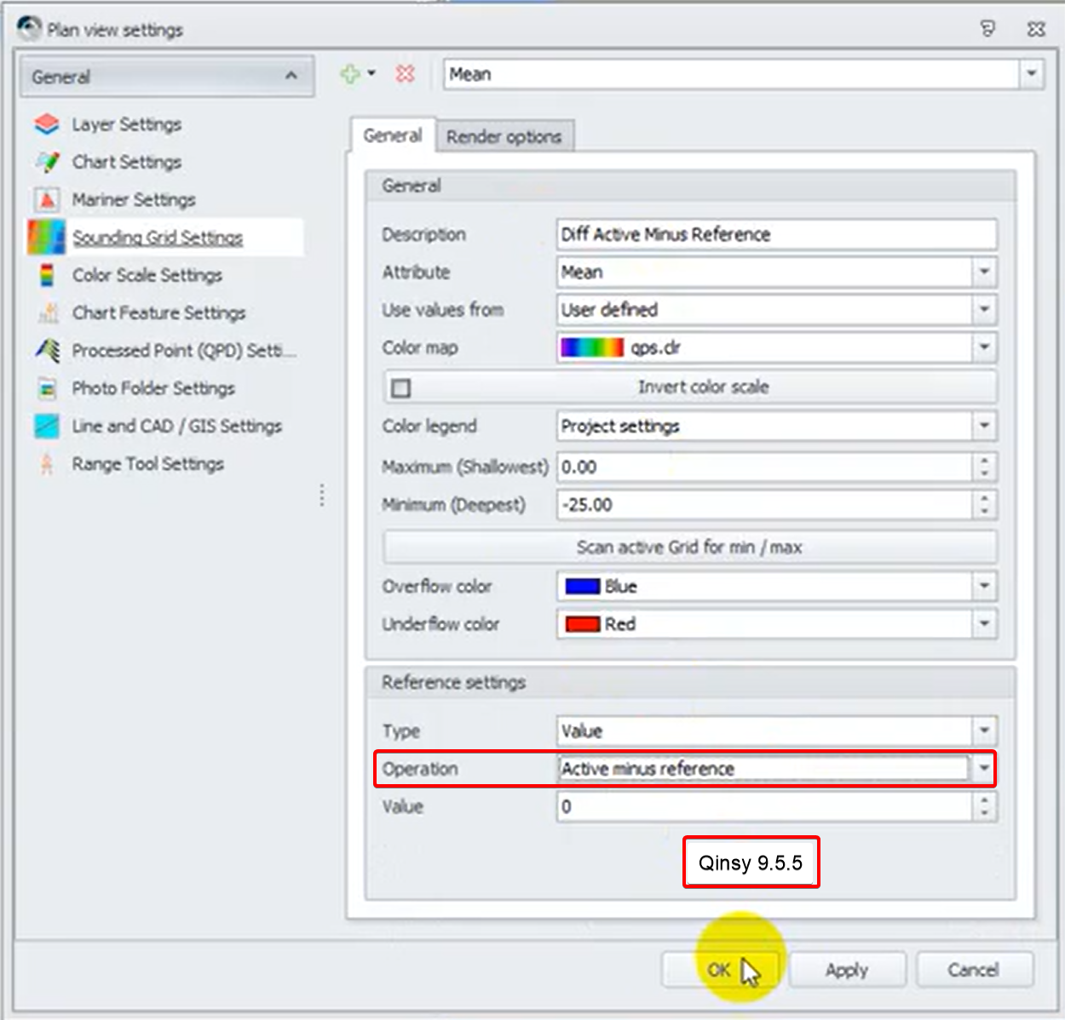Select Color Scale Settings text entry
The width and height of the screenshot is (1065, 1020).
coord(147,275)
